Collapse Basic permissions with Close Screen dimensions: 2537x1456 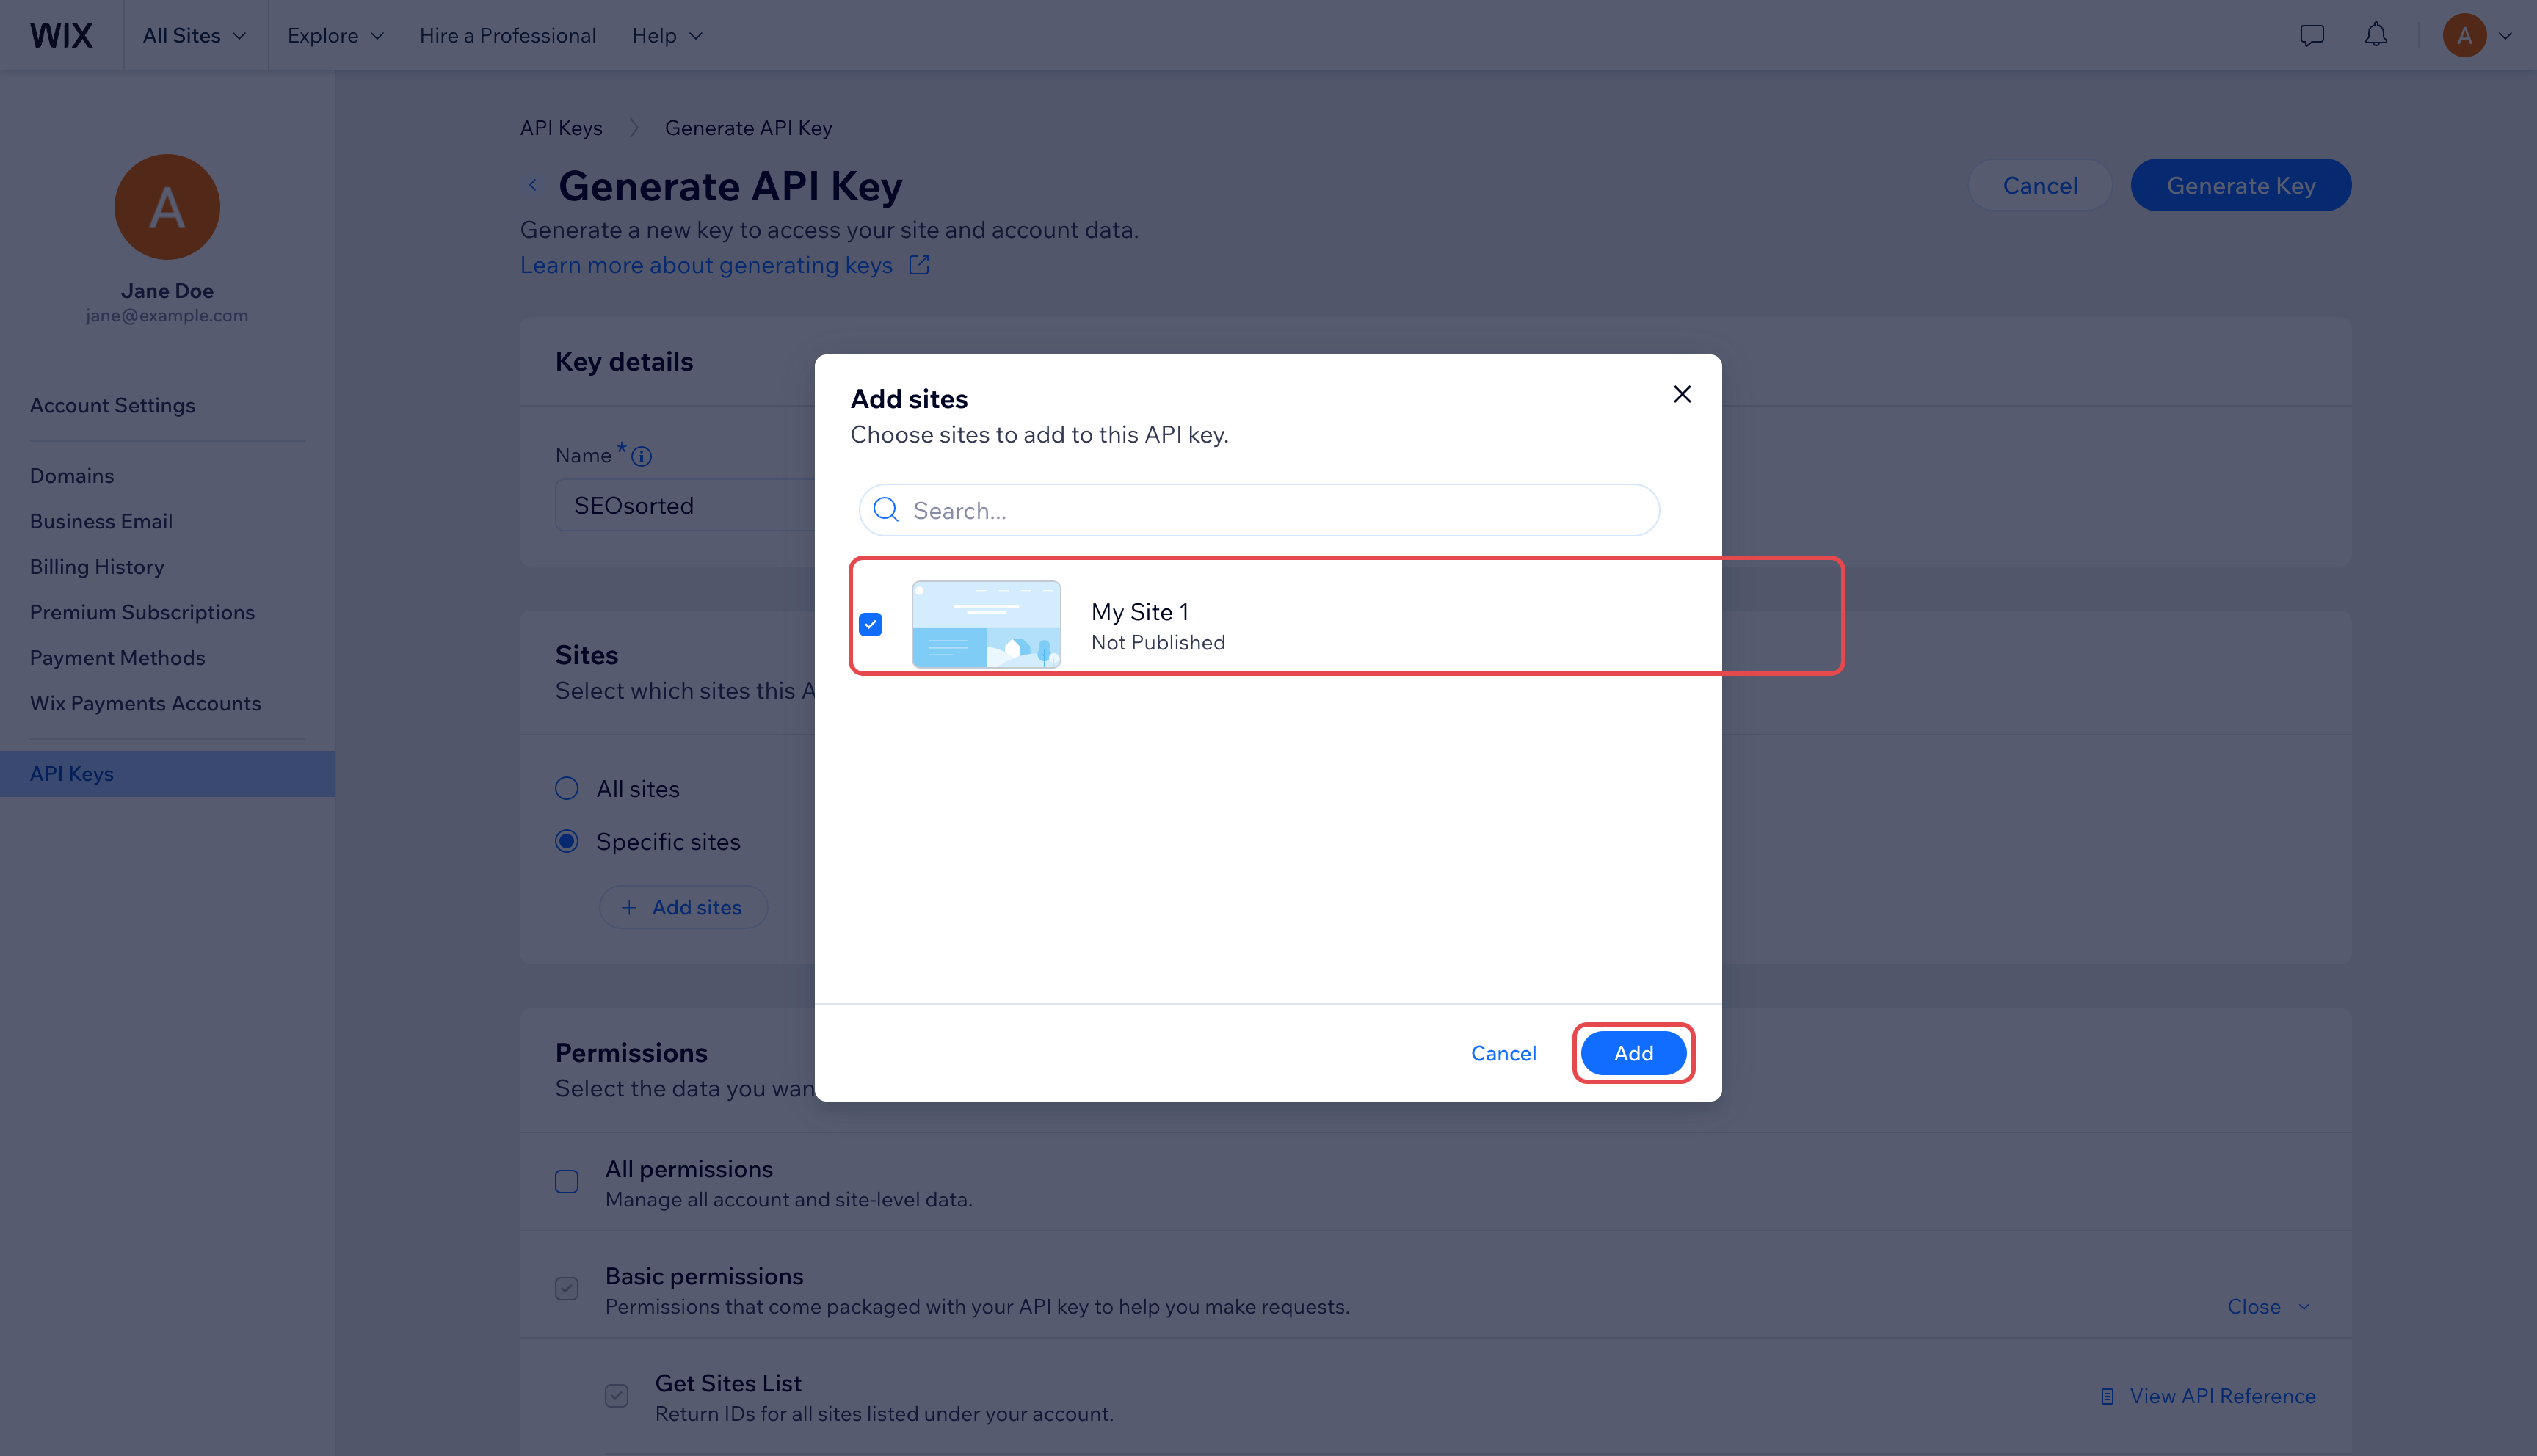(2268, 1306)
